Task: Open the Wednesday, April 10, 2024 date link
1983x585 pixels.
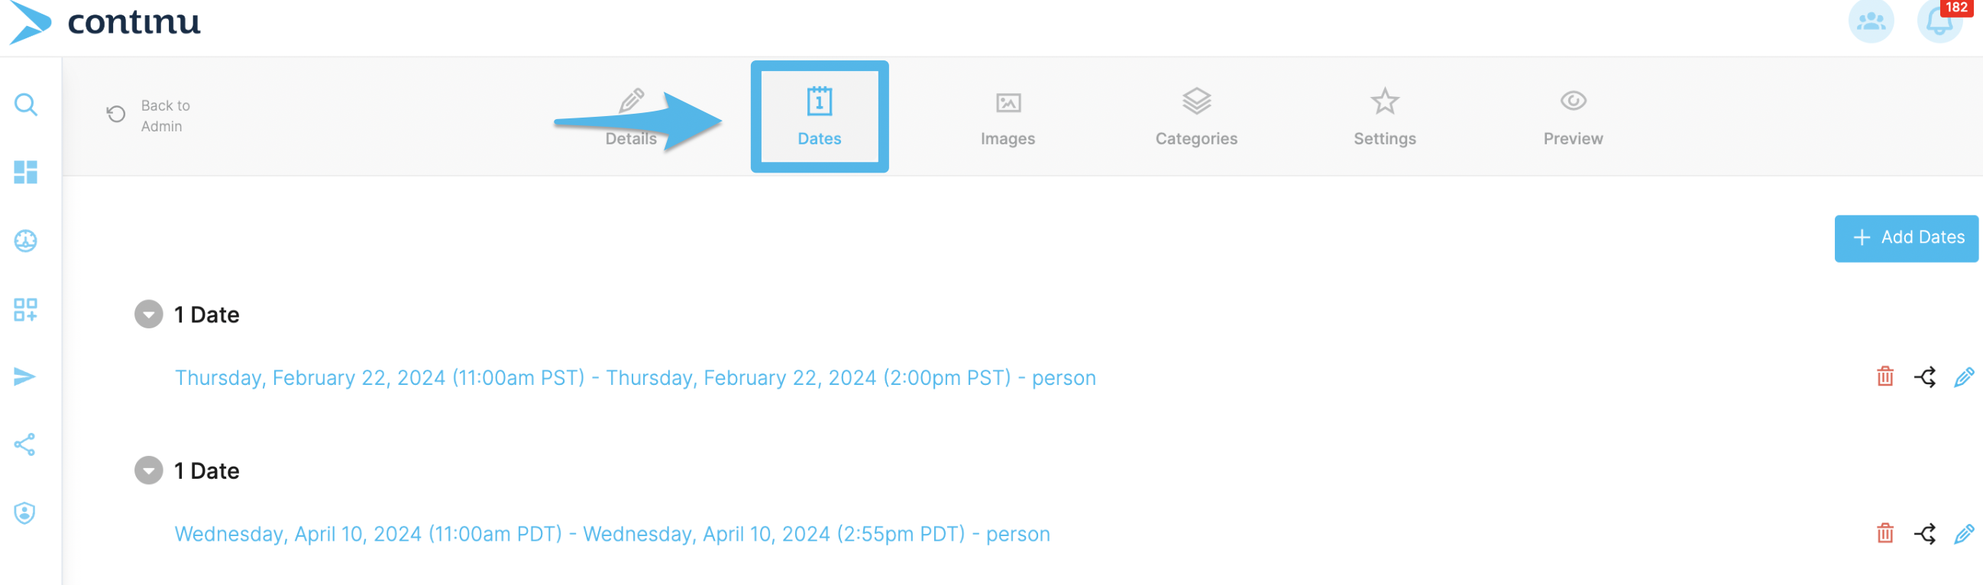Action: (x=612, y=534)
